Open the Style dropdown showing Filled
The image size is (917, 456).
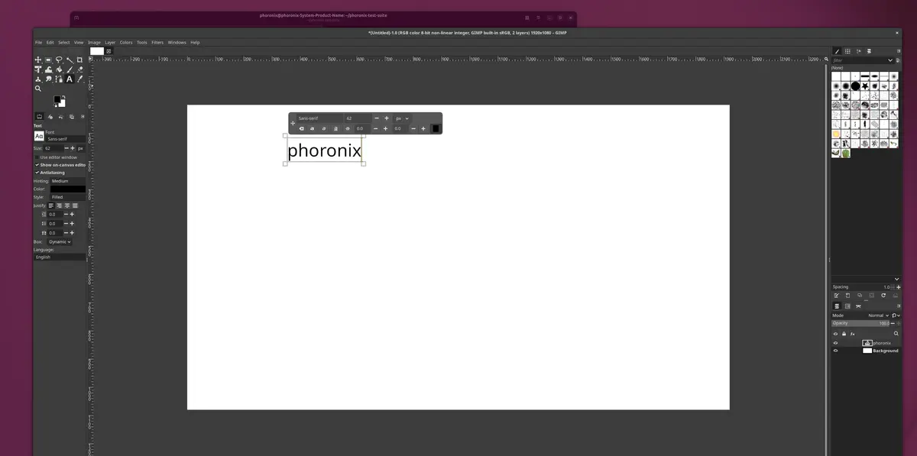click(68, 197)
